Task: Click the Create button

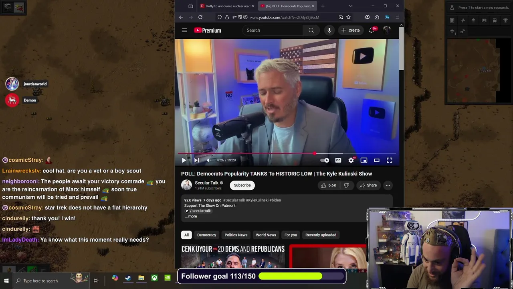Action: pos(350,30)
